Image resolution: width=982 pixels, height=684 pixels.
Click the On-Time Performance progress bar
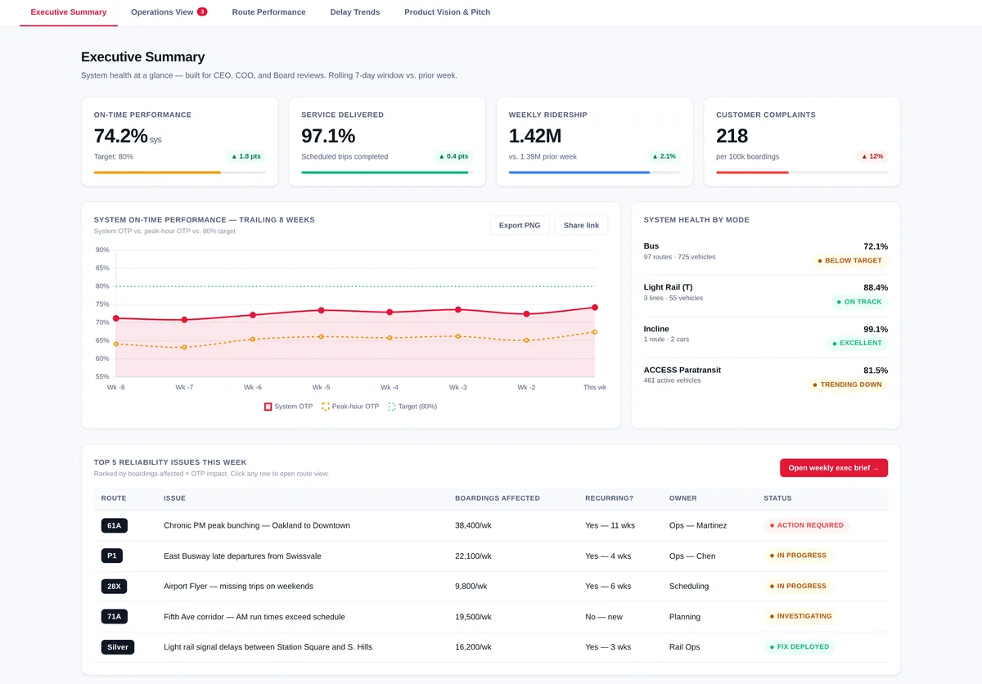point(180,173)
